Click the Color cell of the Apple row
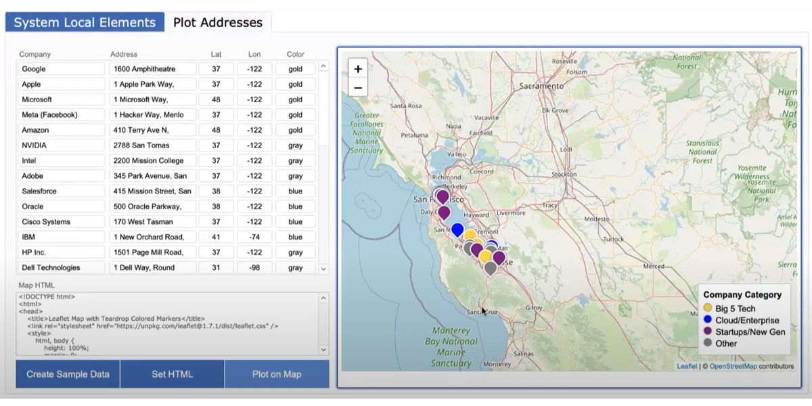812x406 pixels. click(x=296, y=84)
